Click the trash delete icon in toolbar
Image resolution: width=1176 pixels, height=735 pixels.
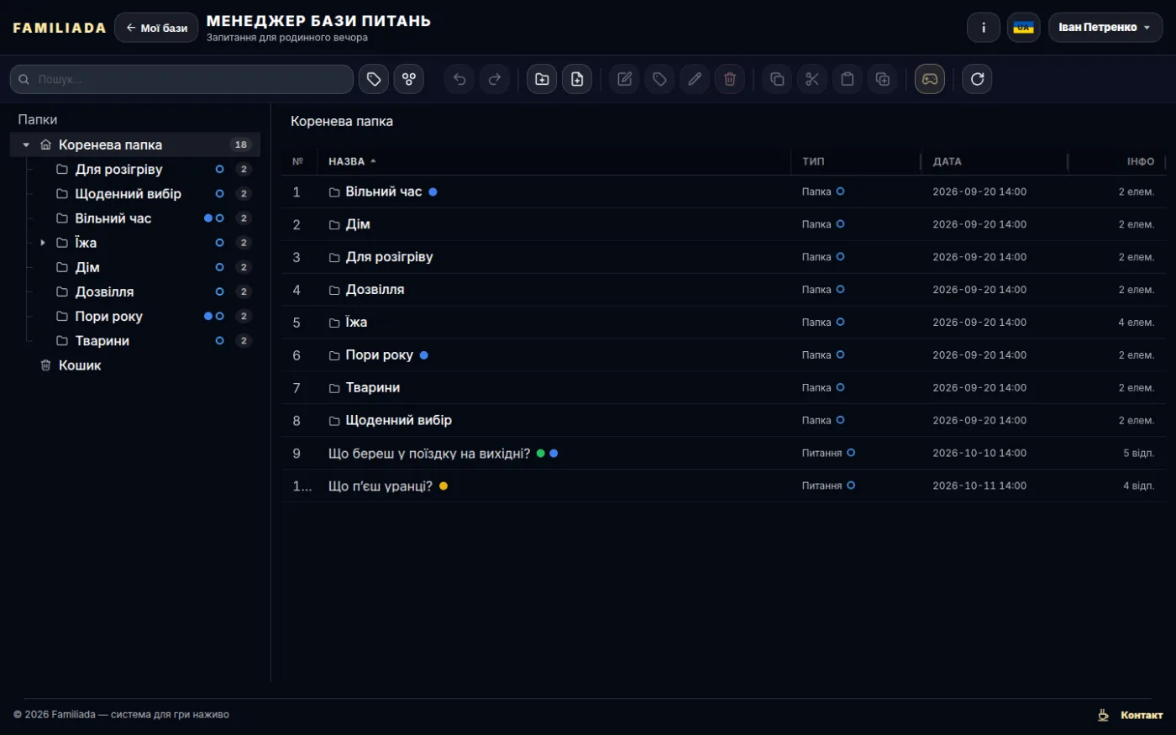pos(730,79)
